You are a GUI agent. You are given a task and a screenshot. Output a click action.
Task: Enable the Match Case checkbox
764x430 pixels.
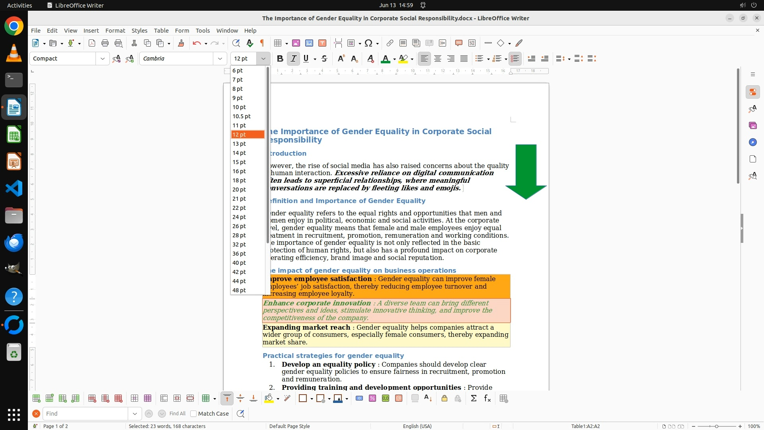click(194, 414)
